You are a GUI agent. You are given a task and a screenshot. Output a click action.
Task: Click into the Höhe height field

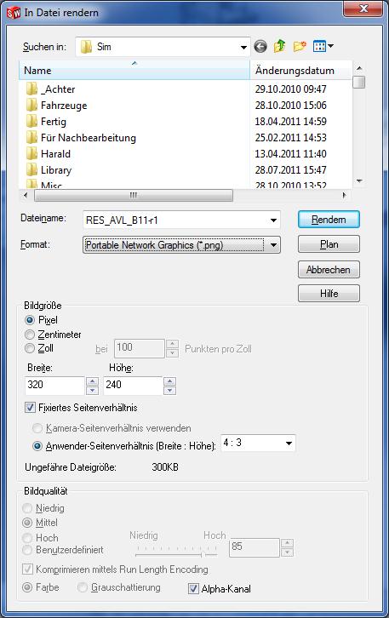133,385
